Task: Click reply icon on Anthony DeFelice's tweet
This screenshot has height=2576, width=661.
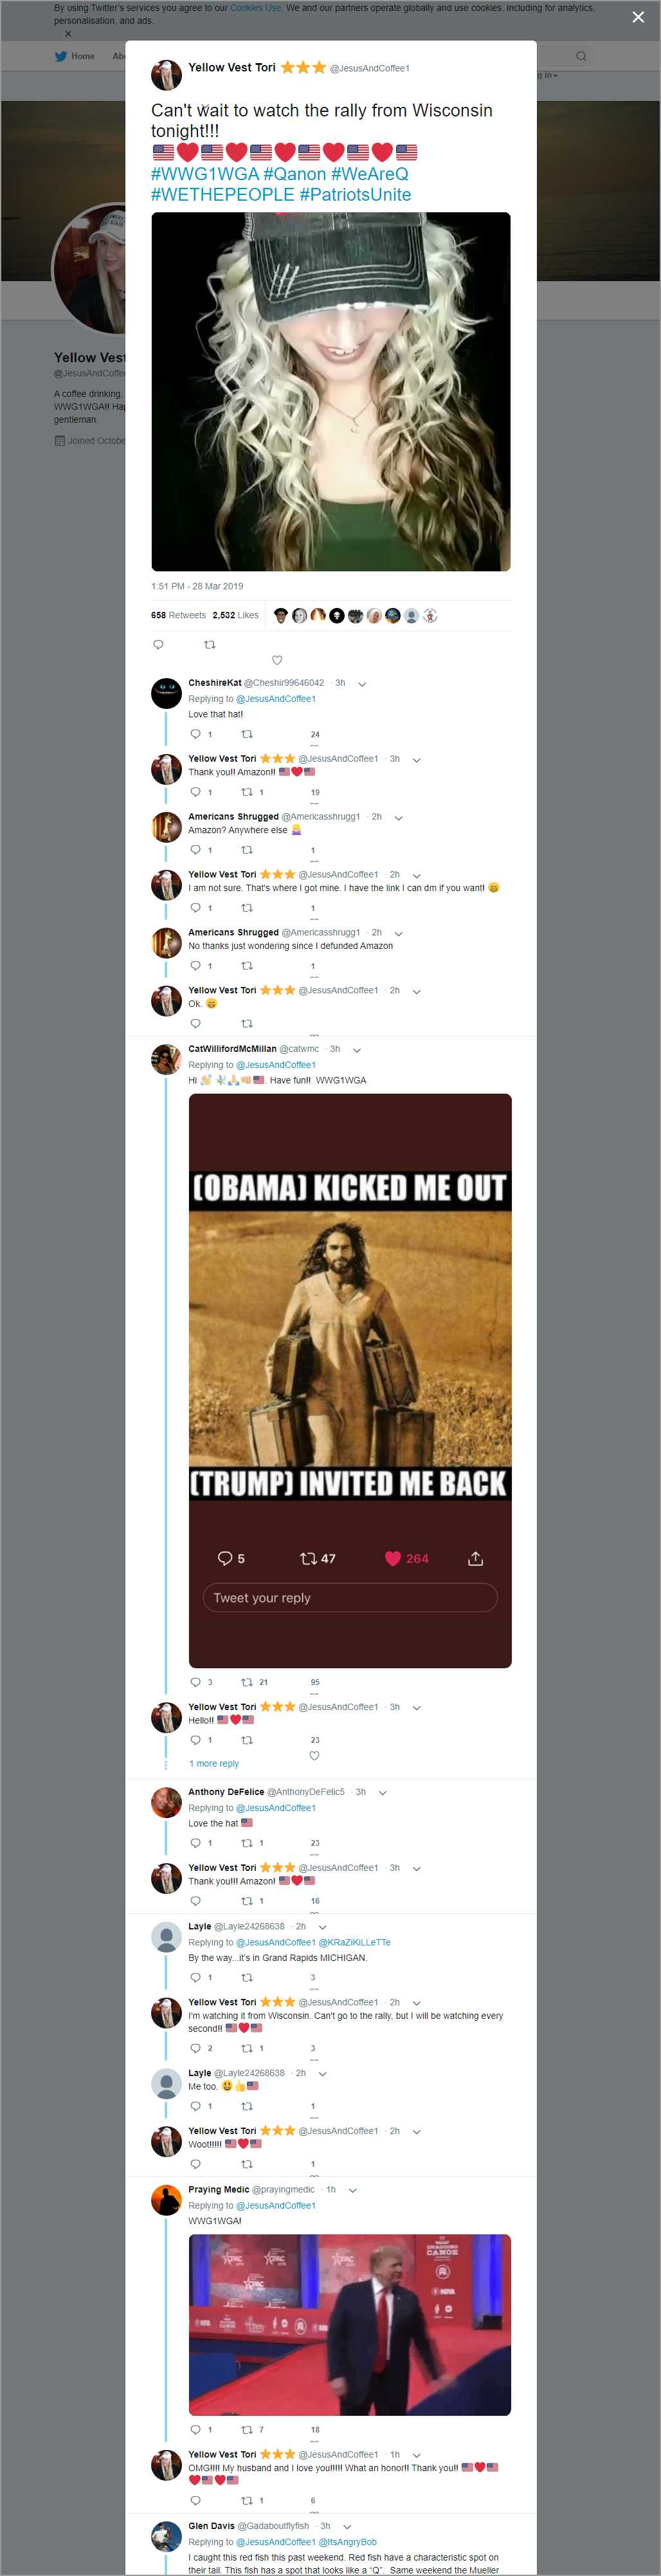Action: coord(195,1842)
